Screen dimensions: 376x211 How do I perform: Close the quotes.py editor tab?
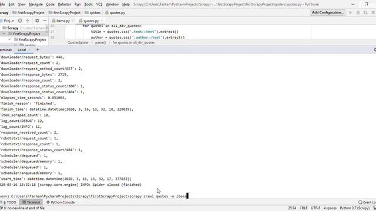(102, 21)
